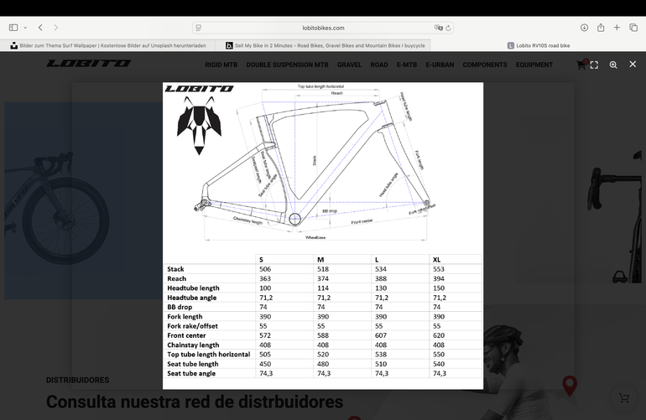Viewport: 646px width, 420px height.
Task: Open the COMPONENTS menu
Action: coord(485,65)
